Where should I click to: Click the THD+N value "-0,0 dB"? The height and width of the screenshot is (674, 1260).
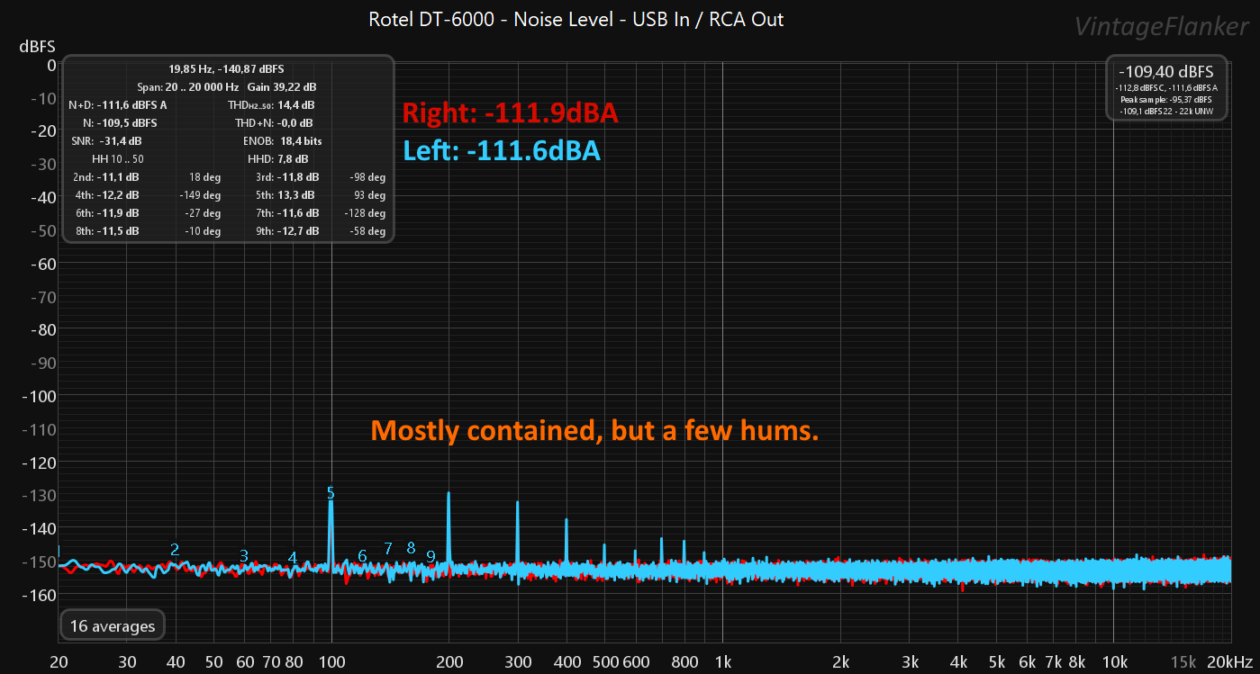(295, 123)
